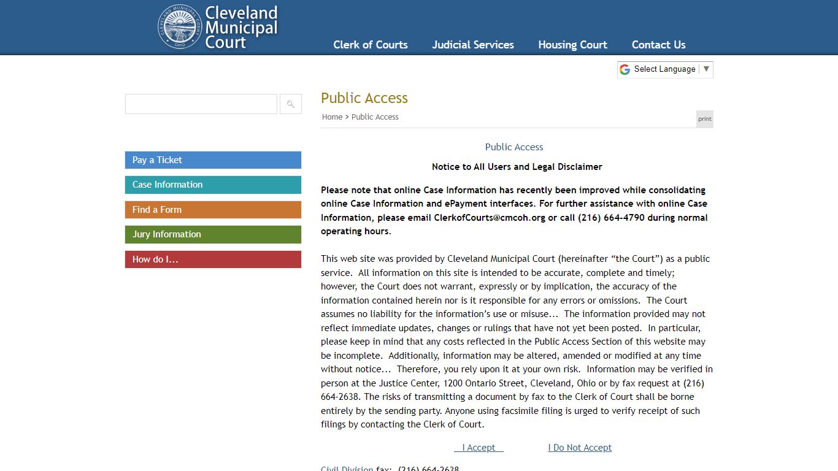
Task: Click the Civil Division link
Action: [347, 468]
